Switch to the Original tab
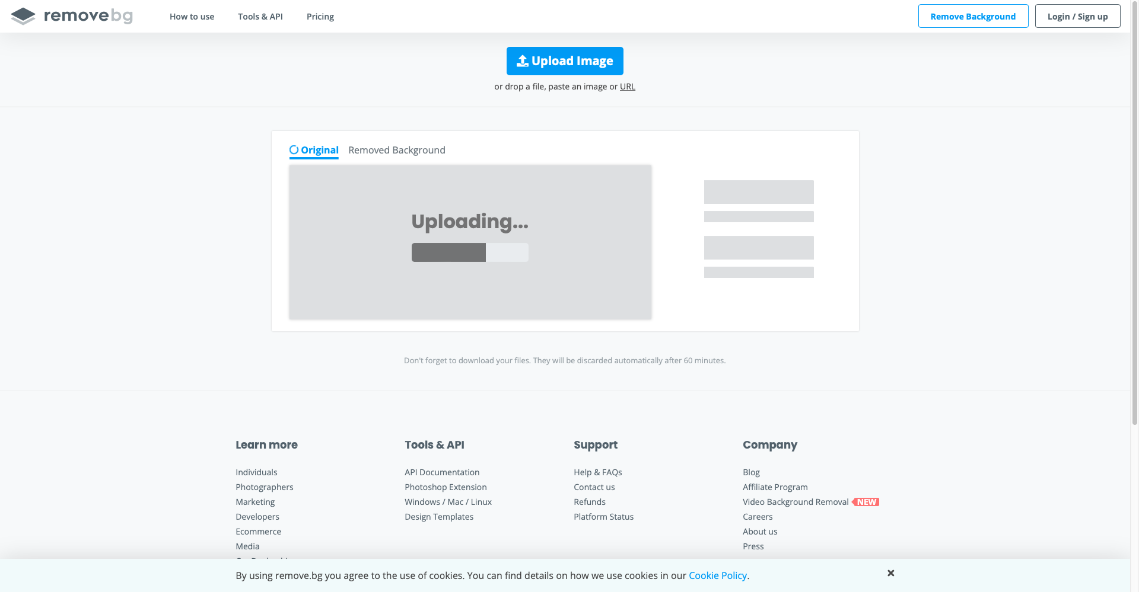 click(314, 151)
